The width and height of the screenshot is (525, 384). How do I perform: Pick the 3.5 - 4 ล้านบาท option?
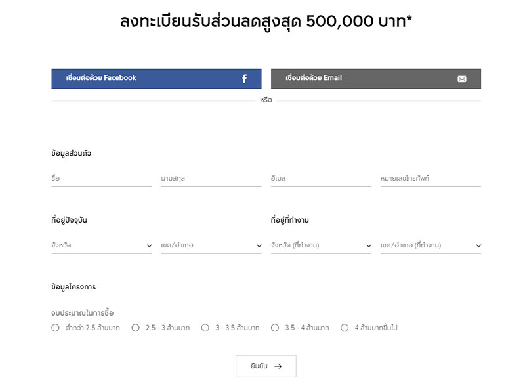[275, 328]
